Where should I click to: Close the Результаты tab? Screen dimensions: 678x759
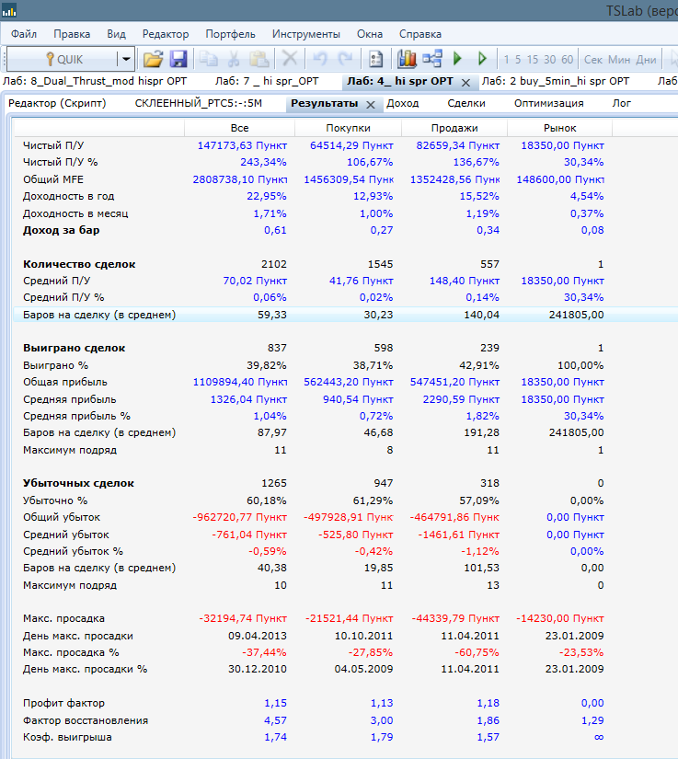pos(370,104)
